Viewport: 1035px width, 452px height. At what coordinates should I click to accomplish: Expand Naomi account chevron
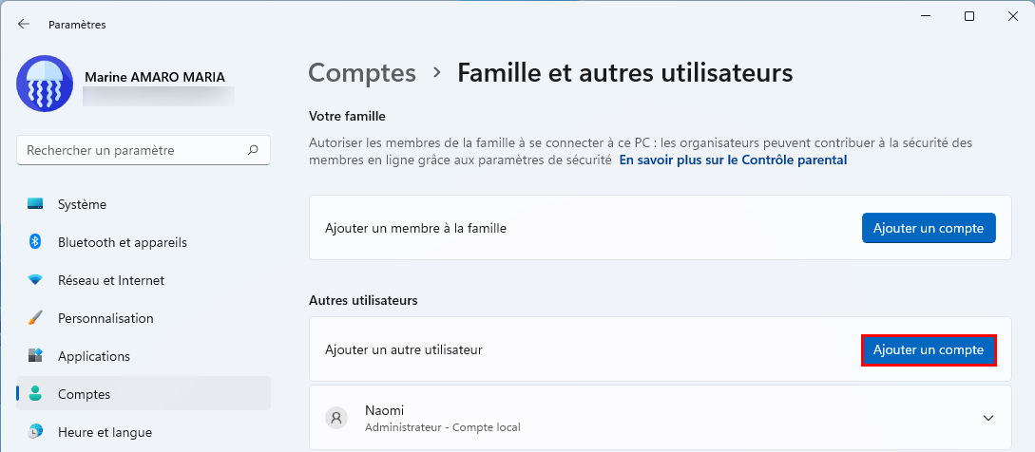tap(988, 418)
